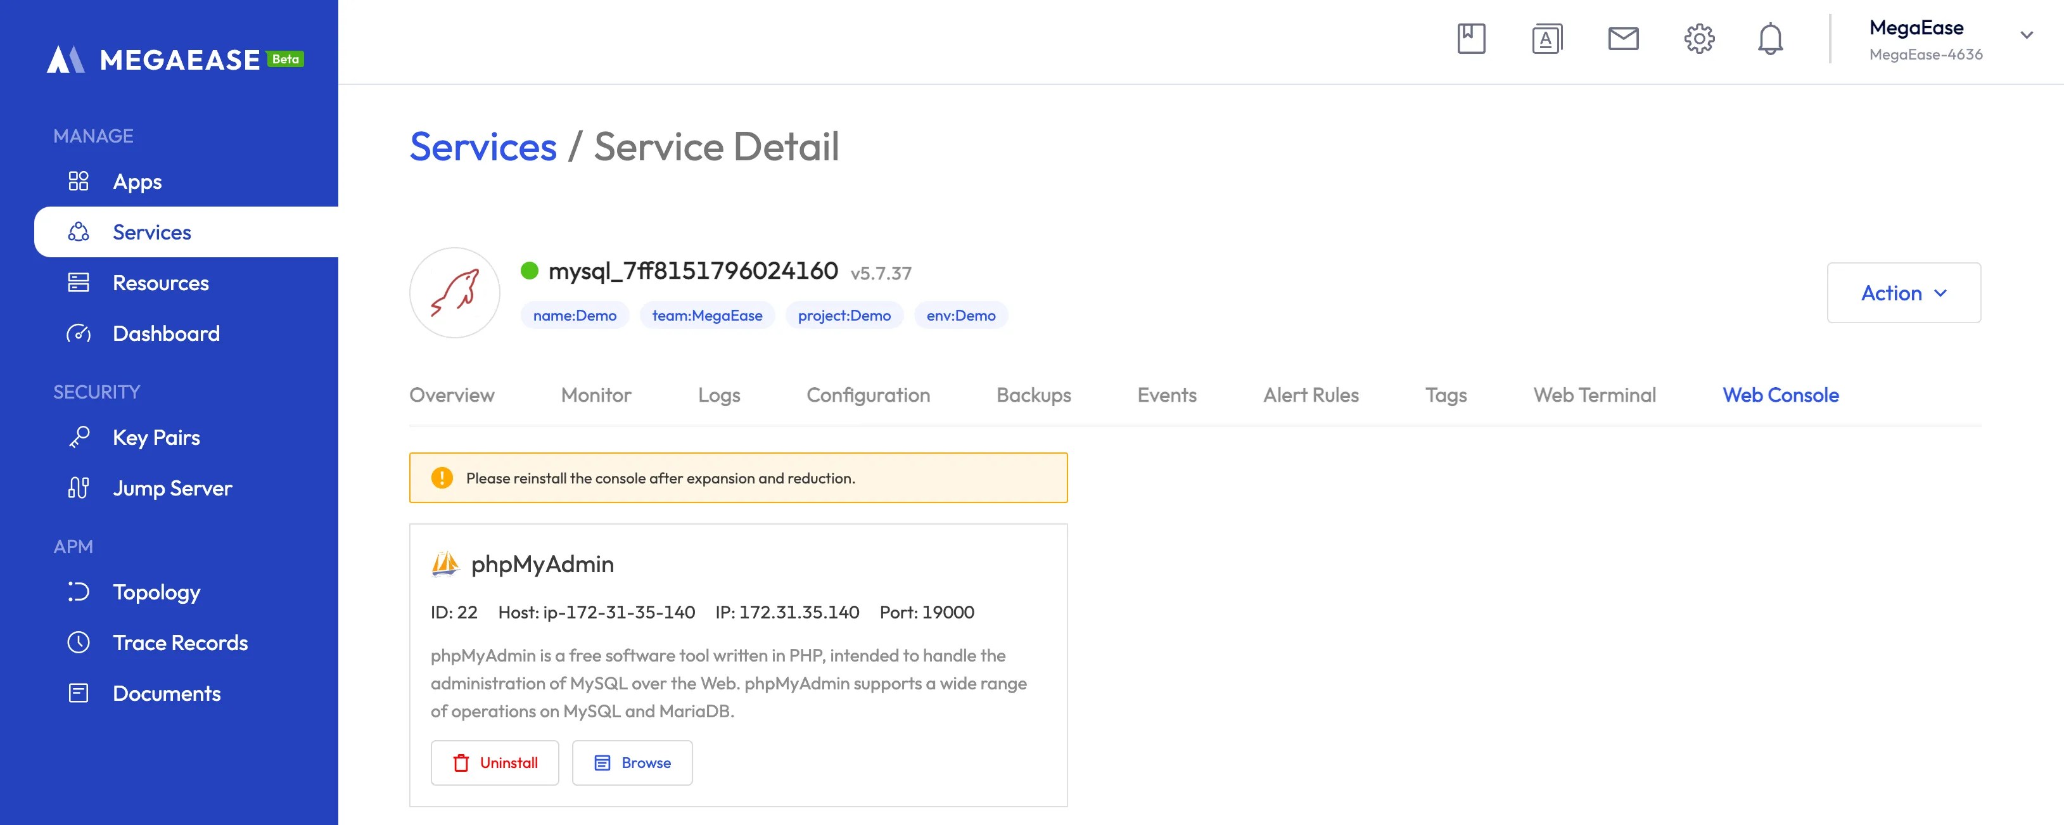Image resolution: width=2064 pixels, height=825 pixels.
Task: Switch to the Configuration tab
Action: (868, 395)
